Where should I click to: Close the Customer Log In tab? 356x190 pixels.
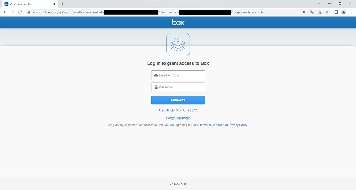53,4
